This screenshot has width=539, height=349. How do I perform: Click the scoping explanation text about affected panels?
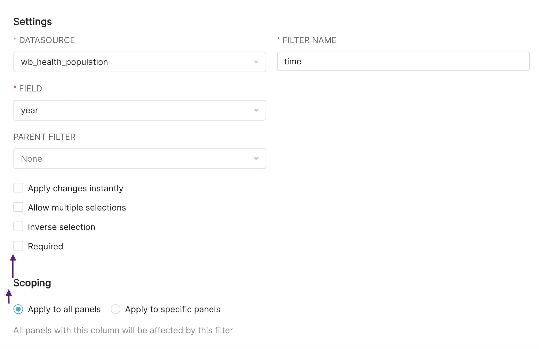click(123, 330)
